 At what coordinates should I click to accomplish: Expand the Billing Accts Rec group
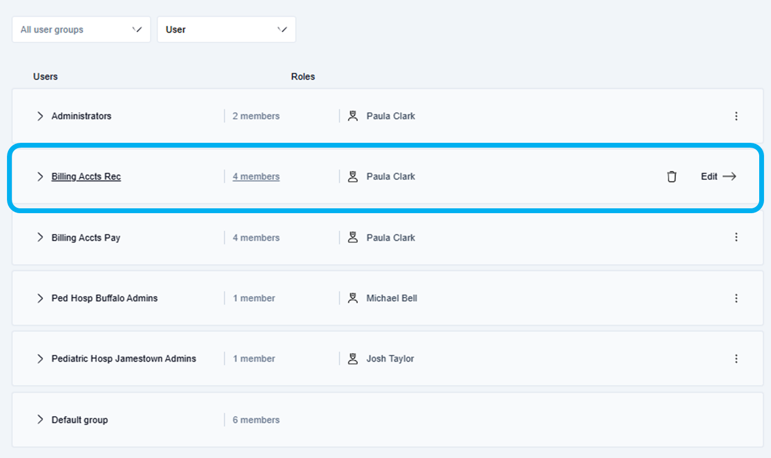click(40, 177)
